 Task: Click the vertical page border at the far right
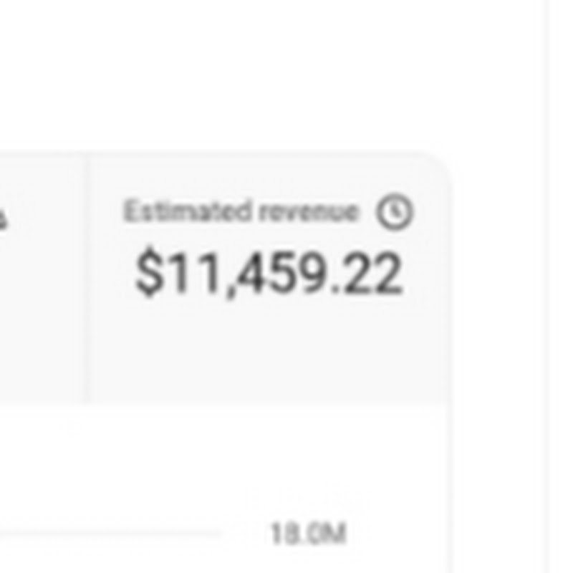[x=547, y=286]
